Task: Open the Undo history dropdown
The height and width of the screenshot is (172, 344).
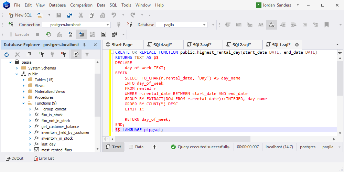Action: click(x=123, y=15)
